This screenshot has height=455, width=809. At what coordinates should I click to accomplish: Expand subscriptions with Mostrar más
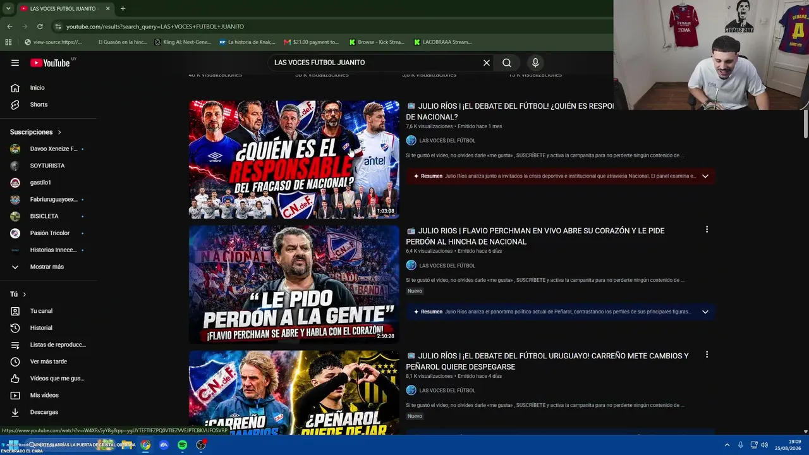point(48,267)
